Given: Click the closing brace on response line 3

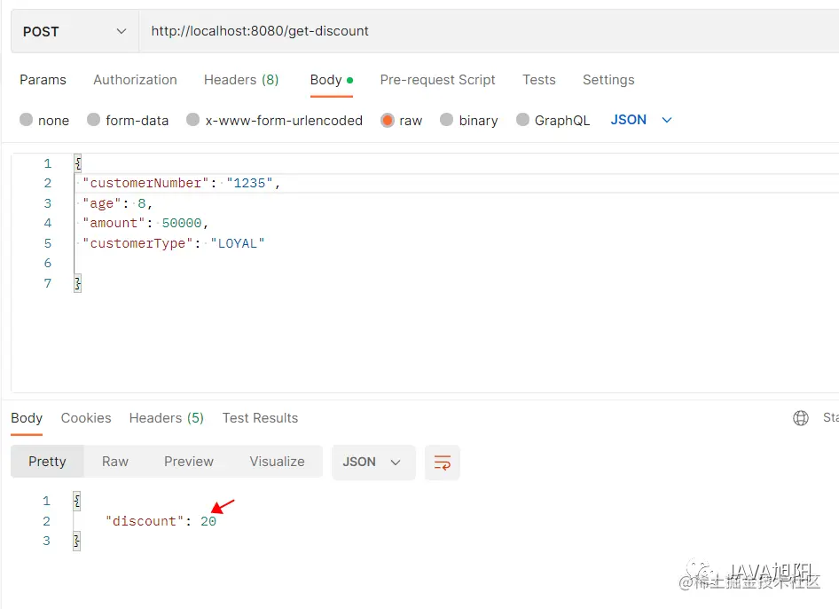Looking at the screenshot, I should click(77, 541).
